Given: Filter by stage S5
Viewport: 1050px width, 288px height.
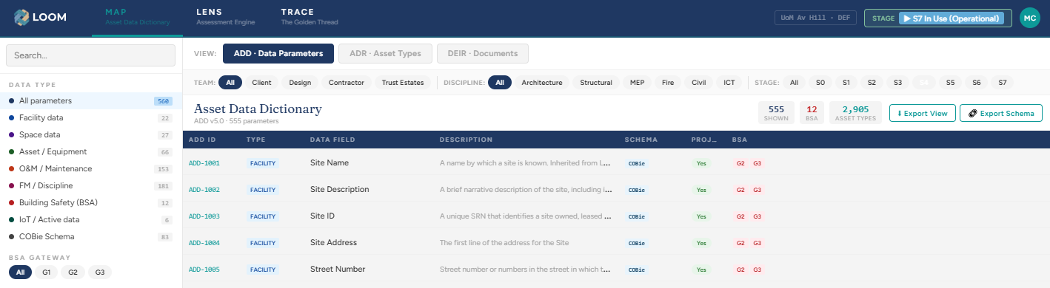Looking at the screenshot, I should click(x=950, y=83).
